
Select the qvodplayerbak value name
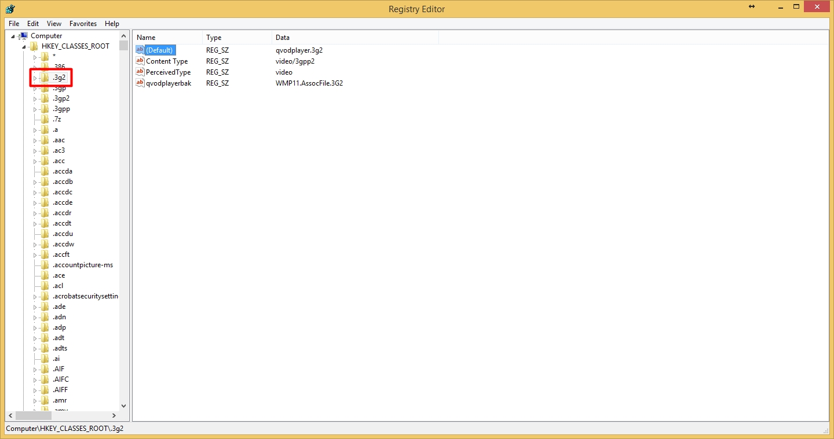[169, 83]
